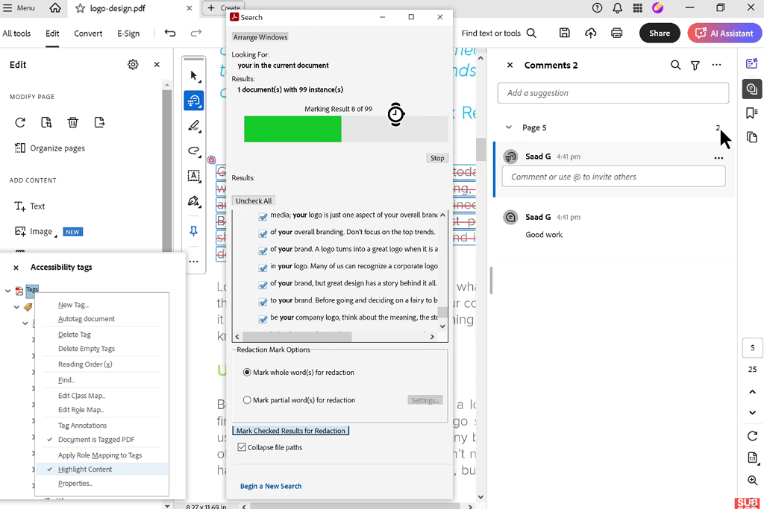
Task: Open Comments panel more options ellipsis
Action: 716,65
